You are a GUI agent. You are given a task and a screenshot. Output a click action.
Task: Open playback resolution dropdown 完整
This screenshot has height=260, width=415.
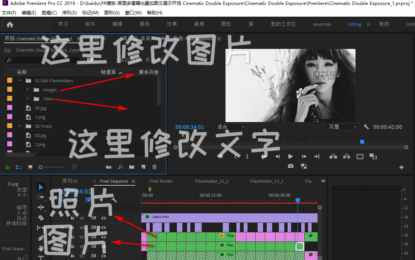[x=343, y=127]
